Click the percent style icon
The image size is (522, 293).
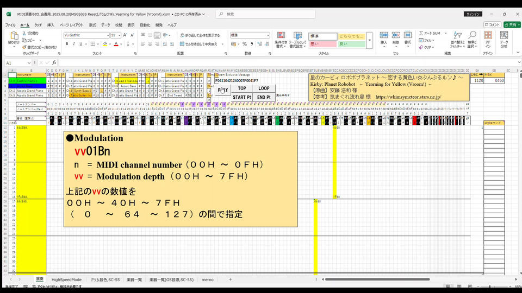point(244,44)
